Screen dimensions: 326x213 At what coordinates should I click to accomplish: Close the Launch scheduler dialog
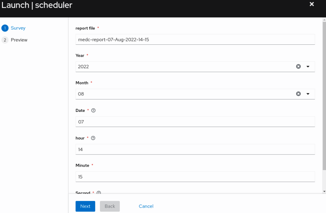pos(312,4)
